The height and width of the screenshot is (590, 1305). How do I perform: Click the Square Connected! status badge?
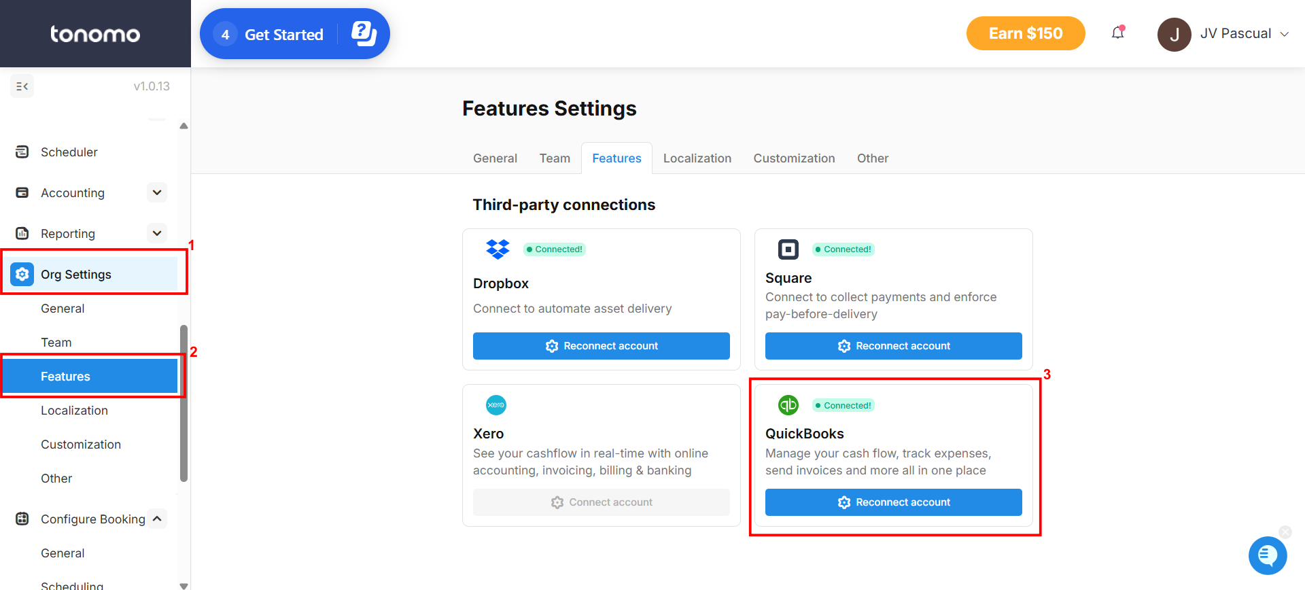coord(843,249)
